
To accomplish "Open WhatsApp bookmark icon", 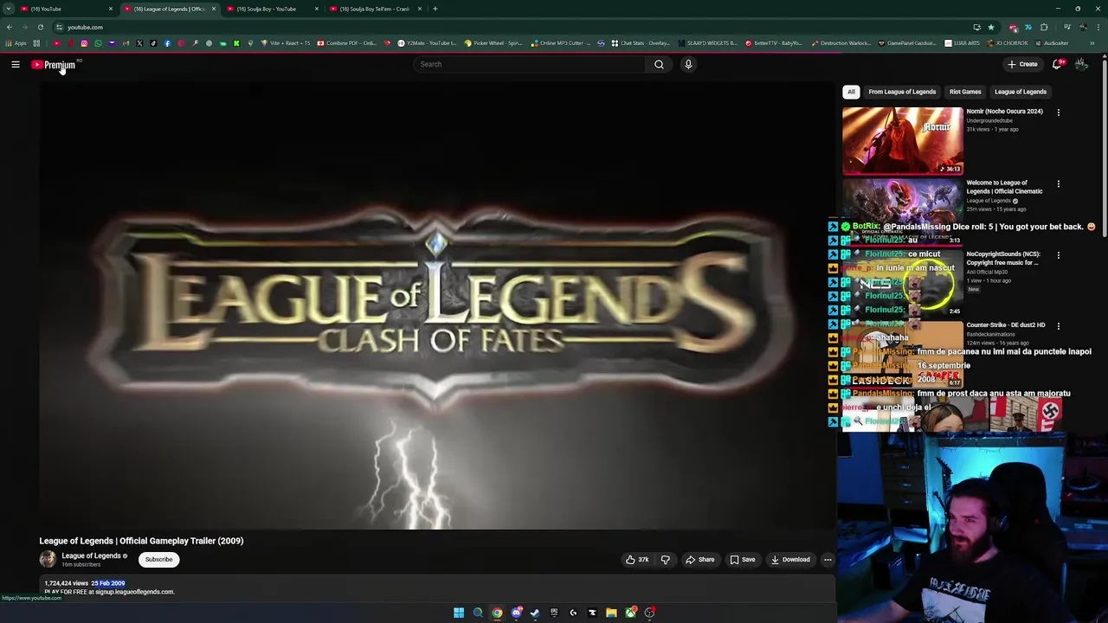I will [x=98, y=43].
